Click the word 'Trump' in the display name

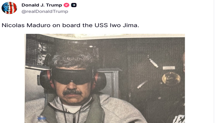click(x=54, y=5)
